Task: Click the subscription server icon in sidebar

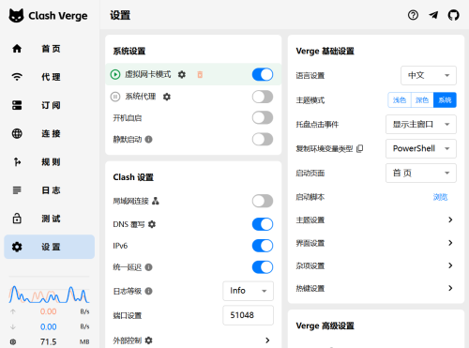Action: [17, 105]
